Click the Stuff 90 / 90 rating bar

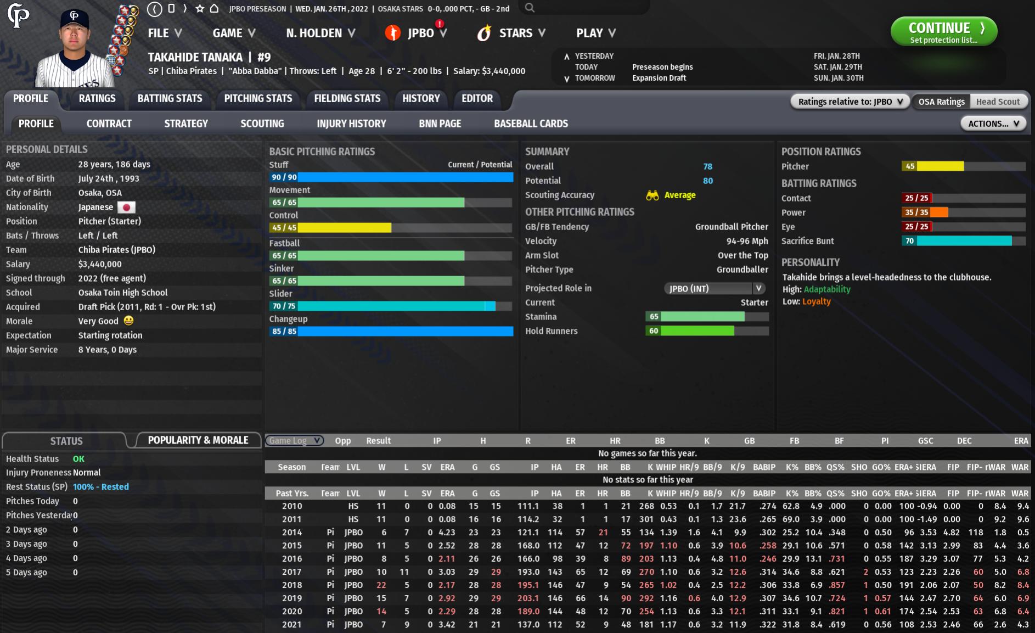coord(391,177)
